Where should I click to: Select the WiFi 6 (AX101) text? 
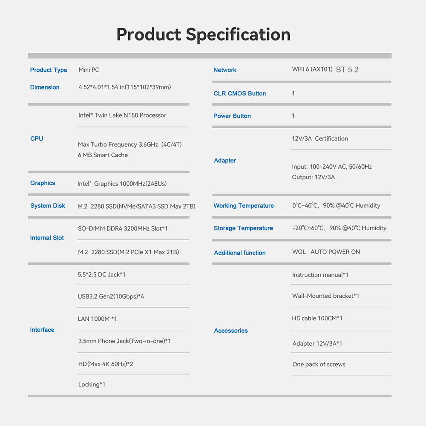click(312, 69)
